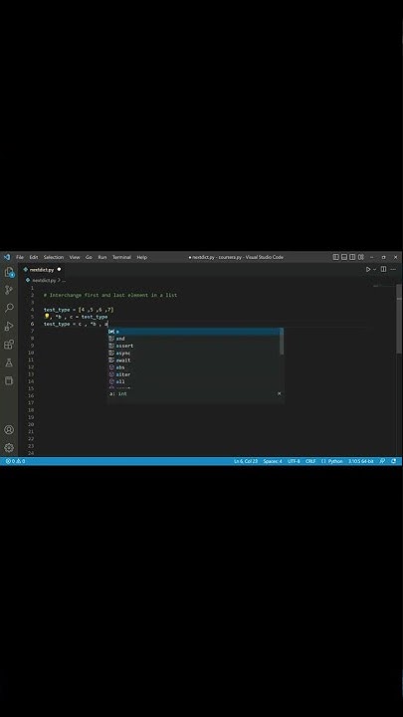Open the Selection menu

pyautogui.click(x=54, y=258)
